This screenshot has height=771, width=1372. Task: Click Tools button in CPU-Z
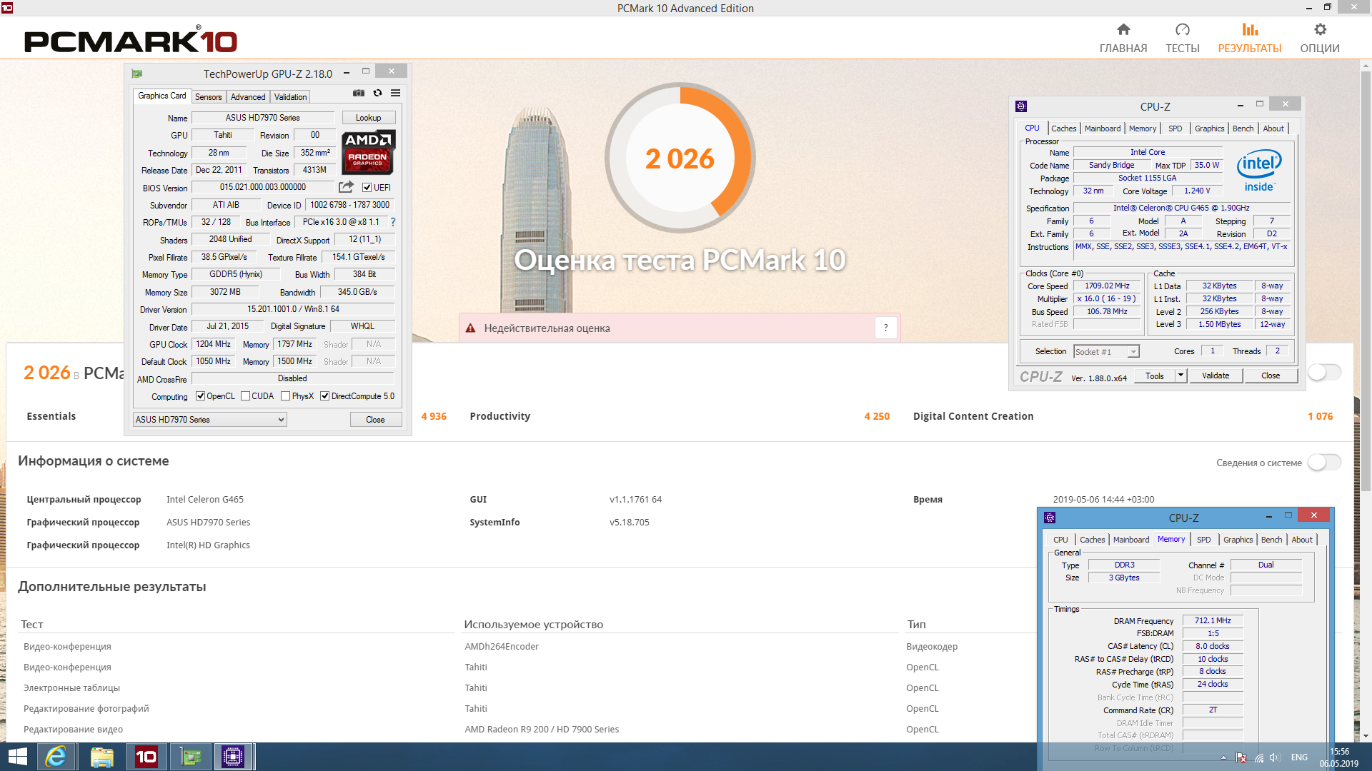pos(1155,376)
